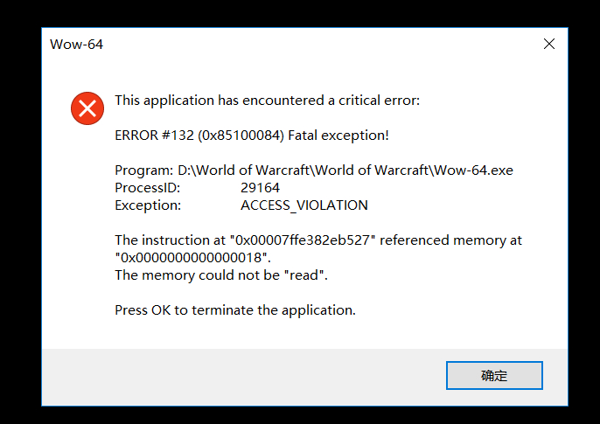Click the ProcessID label
The width and height of the screenshot is (600, 424).
[x=147, y=188]
